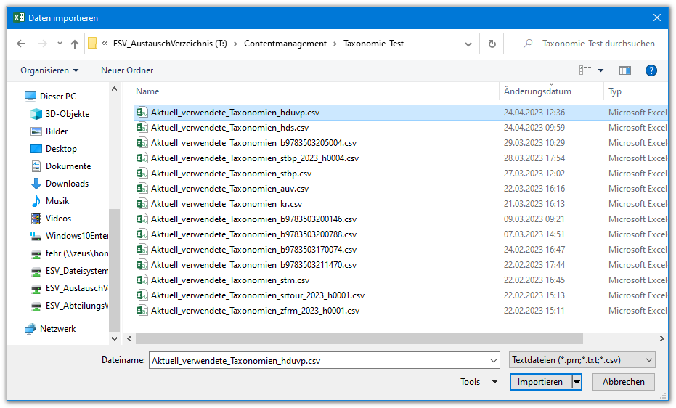Open the Downloads folder in sidebar
Screen dimensions: 676x408
coord(67,184)
